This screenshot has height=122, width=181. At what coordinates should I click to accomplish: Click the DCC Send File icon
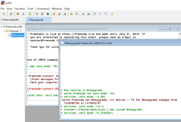coord(54,14)
